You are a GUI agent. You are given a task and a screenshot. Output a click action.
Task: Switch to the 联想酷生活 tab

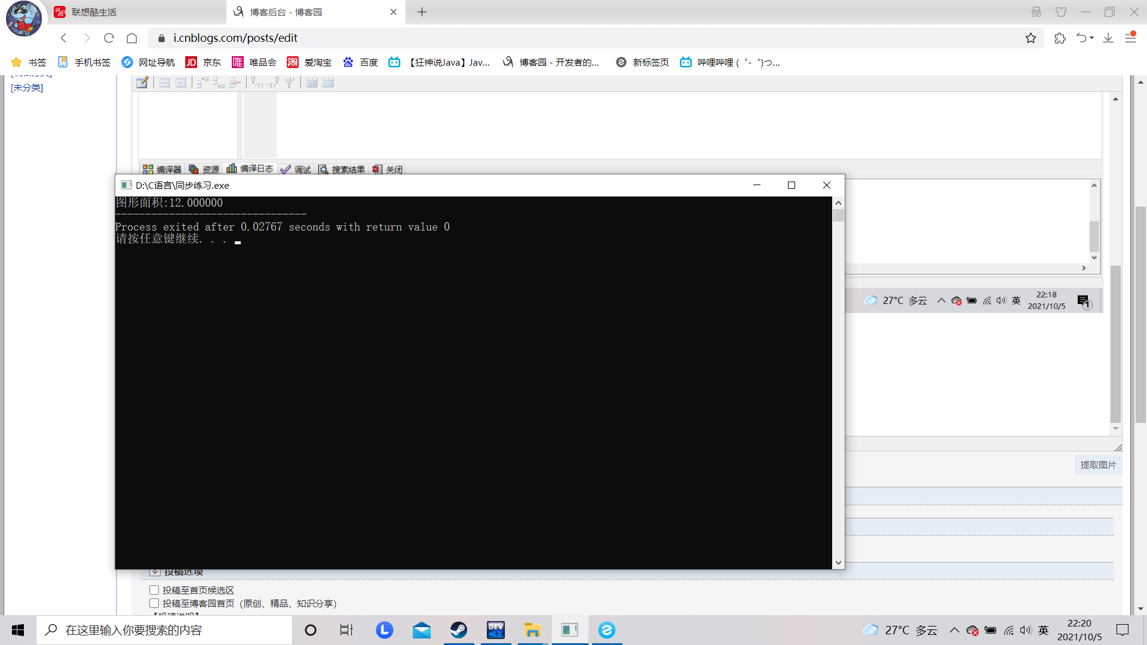point(94,12)
